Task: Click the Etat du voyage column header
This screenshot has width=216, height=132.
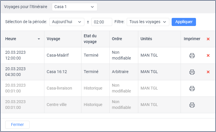Action: pyautogui.click(x=90, y=39)
